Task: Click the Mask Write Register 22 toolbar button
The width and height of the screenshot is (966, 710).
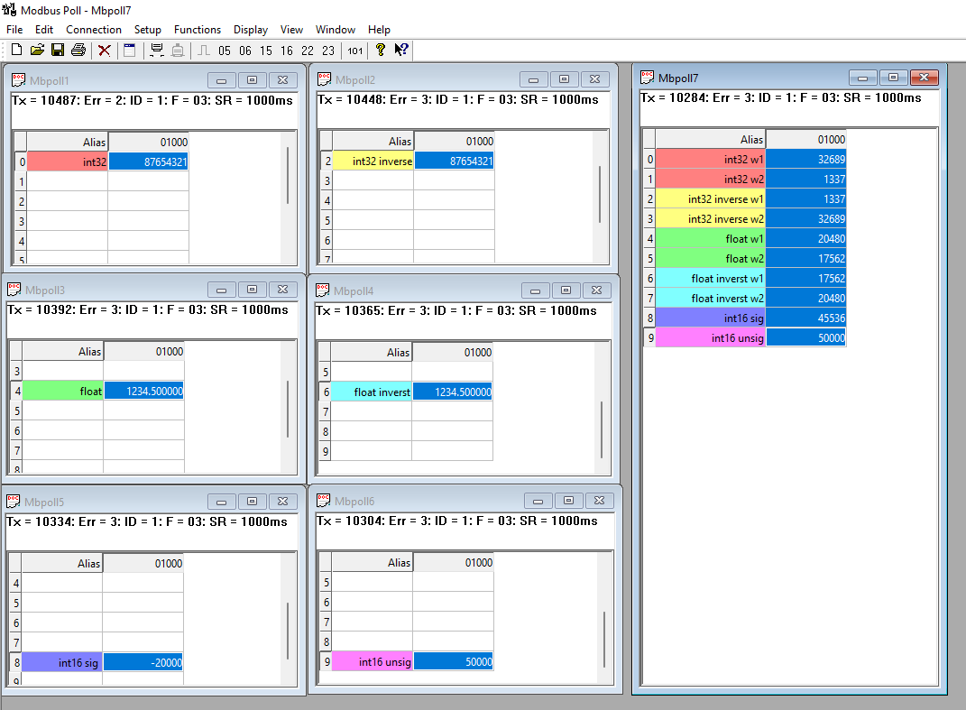Action: 308,50
